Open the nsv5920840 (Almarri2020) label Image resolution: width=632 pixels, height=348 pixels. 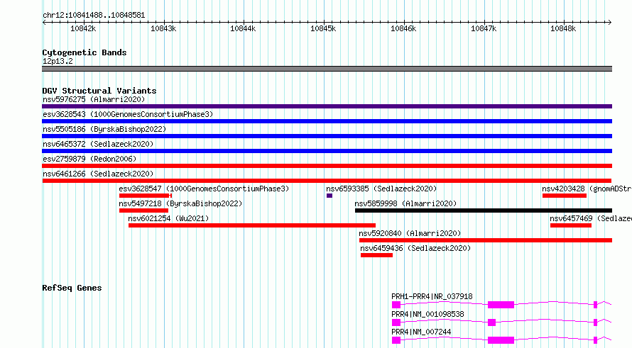pos(410,233)
